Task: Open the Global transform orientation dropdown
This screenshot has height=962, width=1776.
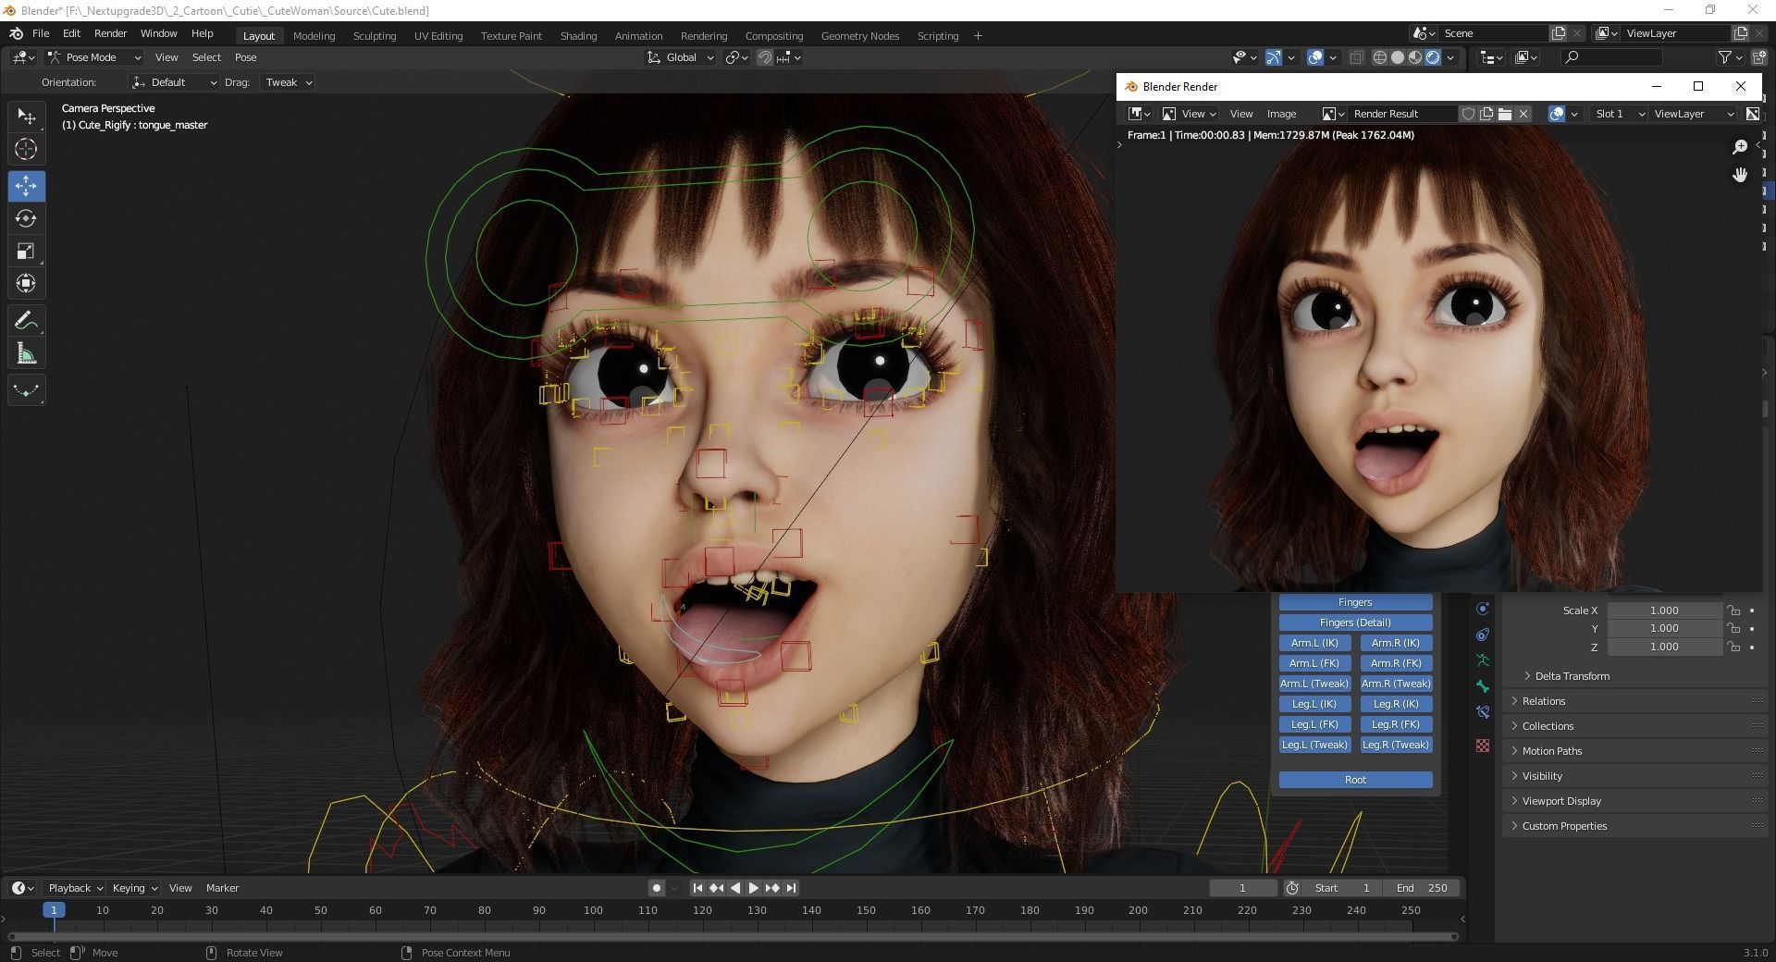Action: click(681, 57)
